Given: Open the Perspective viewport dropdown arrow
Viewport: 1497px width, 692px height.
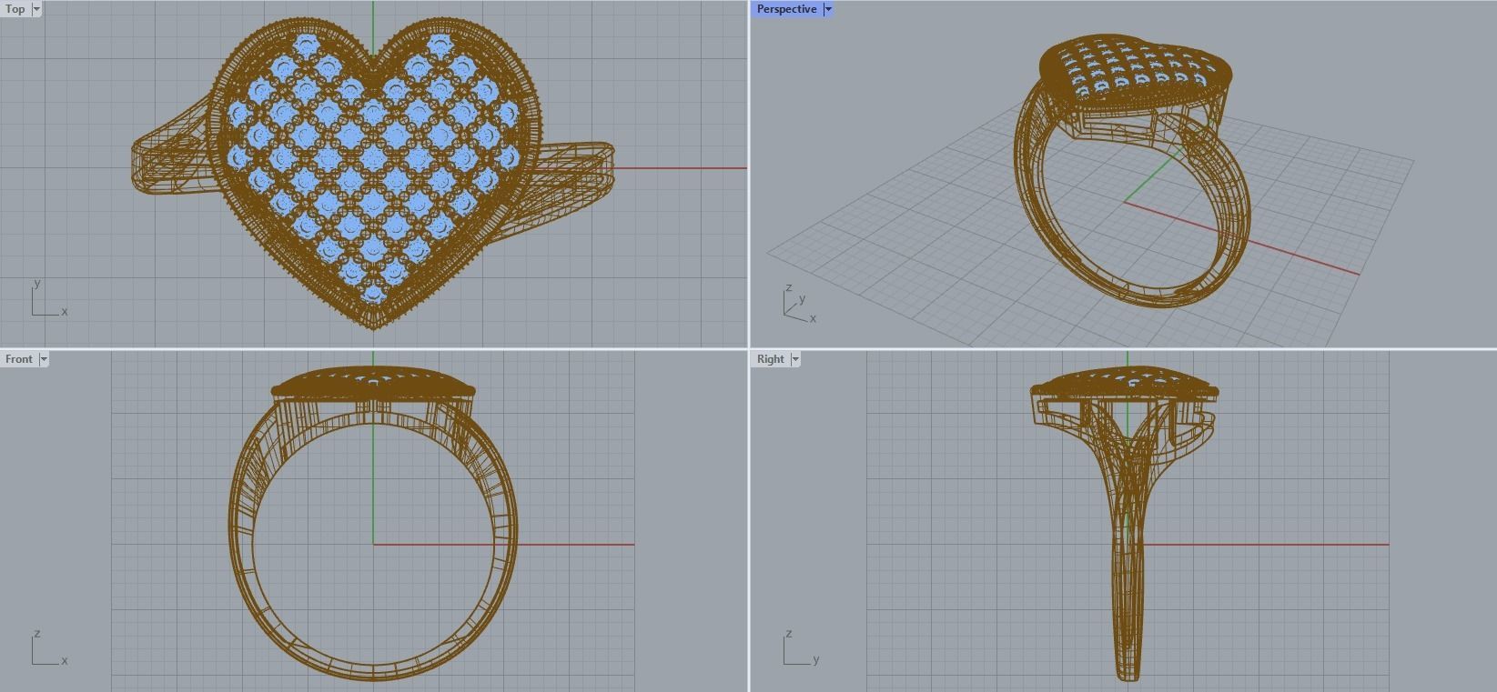Looking at the screenshot, I should 828,9.
